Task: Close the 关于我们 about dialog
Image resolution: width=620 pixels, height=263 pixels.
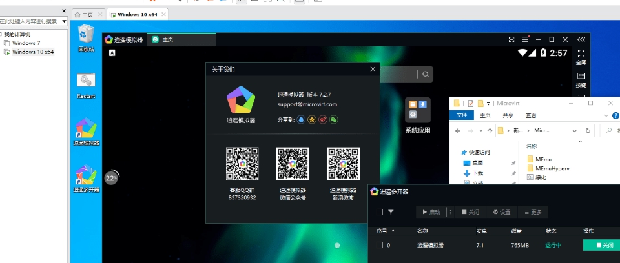Action: coord(373,69)
